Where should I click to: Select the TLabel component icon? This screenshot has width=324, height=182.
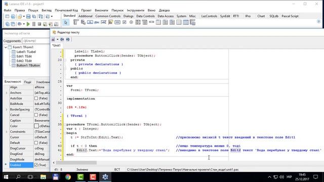pos(97,22)
